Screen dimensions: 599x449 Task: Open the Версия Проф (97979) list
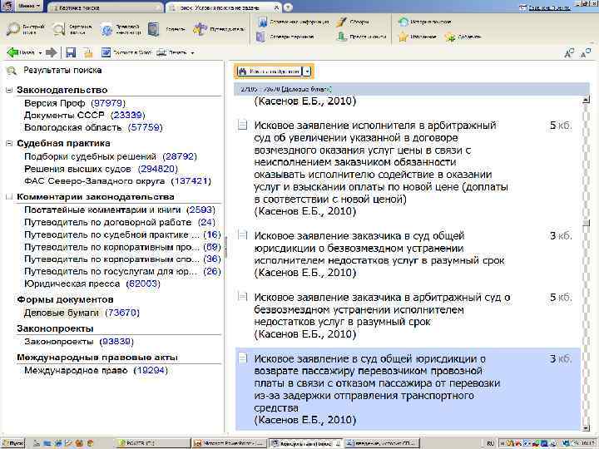[x=75, y=103]
